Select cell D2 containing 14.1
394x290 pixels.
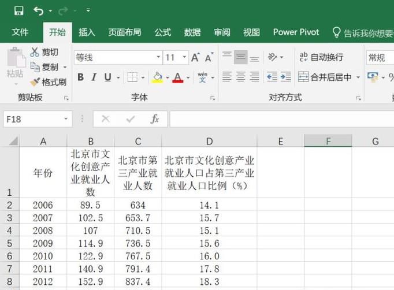point(209,205)
